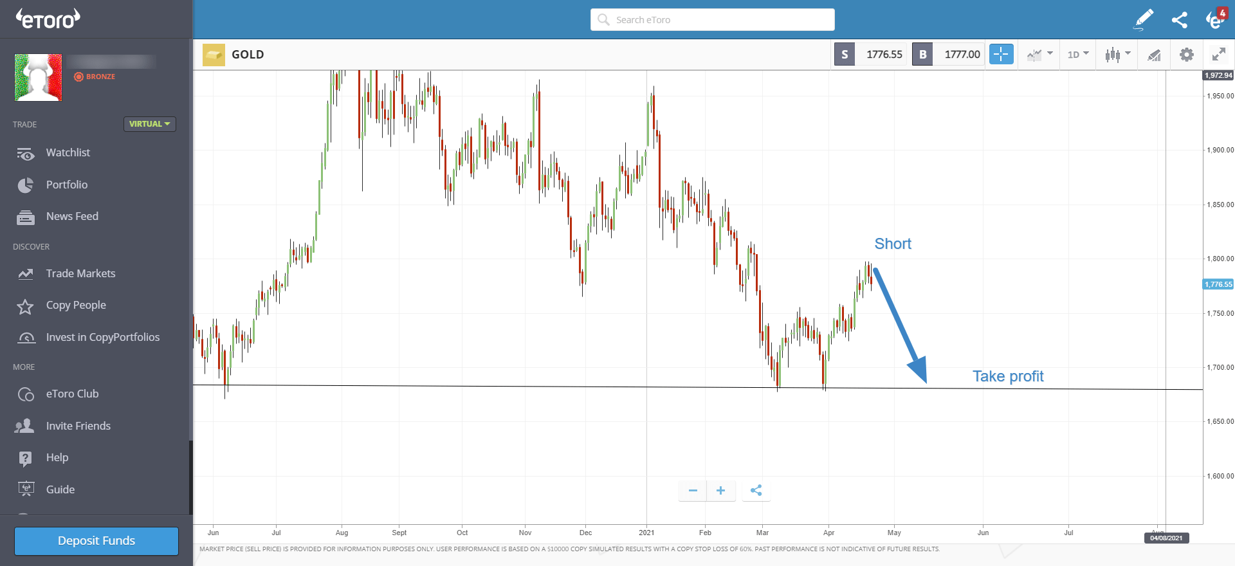Screen dimensions: 1235x566
Task: Click the buy price 1777.00
Action: pyautogui.click(x=962, y=55)
